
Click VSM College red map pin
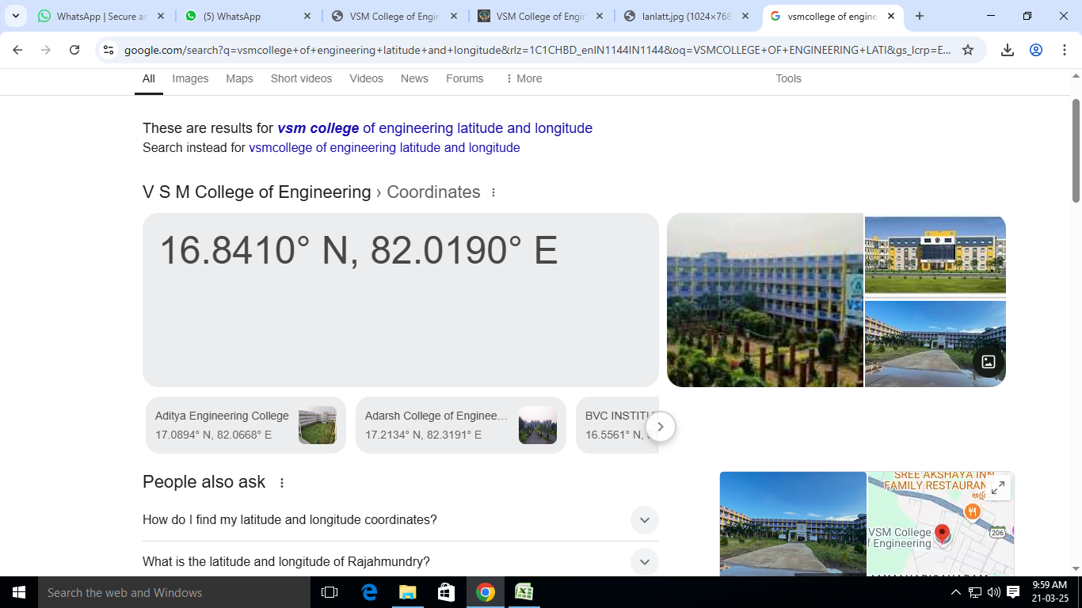tap(942, 534)
